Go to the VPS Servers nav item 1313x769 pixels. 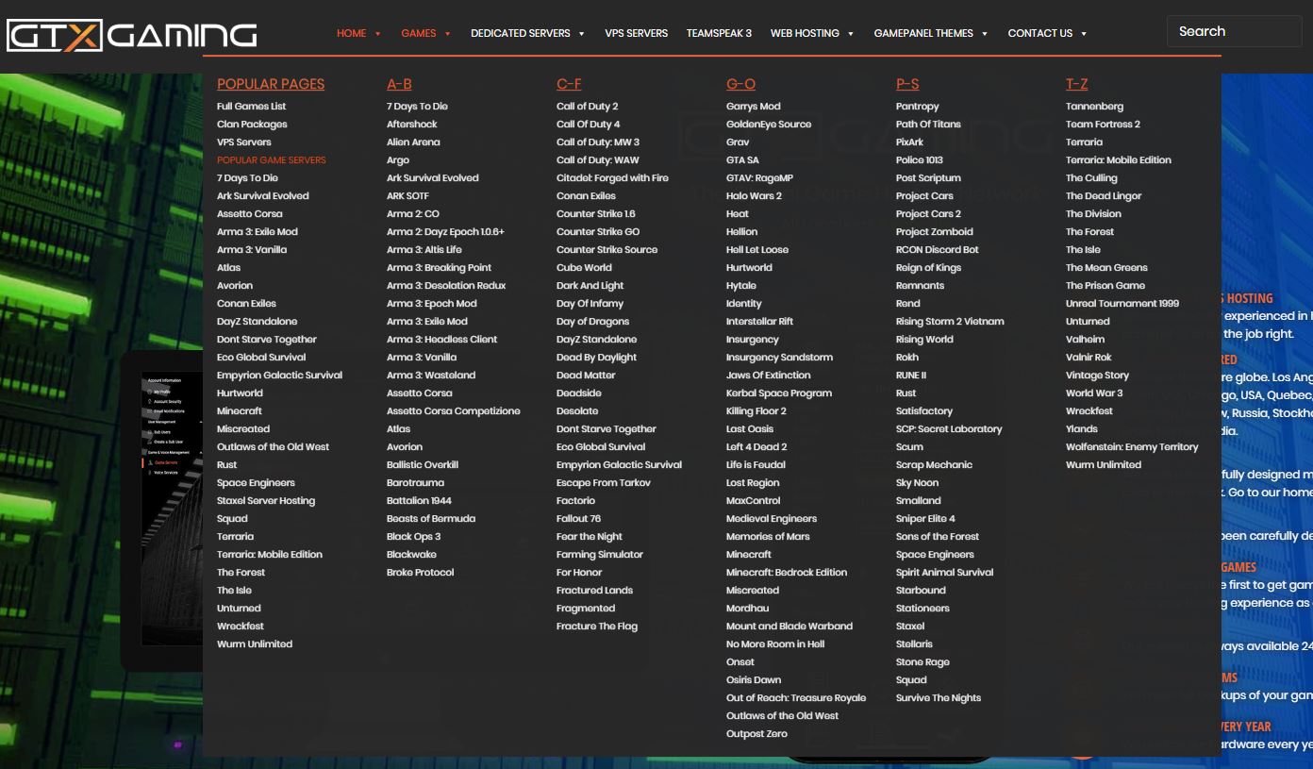636,33
